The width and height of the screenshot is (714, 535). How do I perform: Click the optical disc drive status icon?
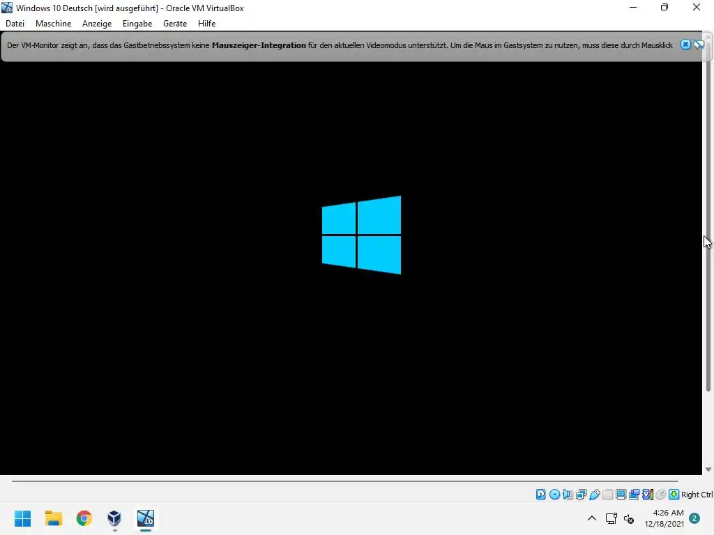(554, 495)
